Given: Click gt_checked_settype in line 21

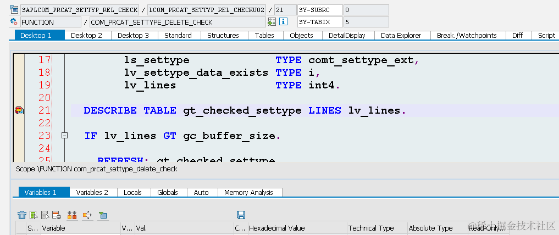Looking at the screenshot, I should [x=242, y=111].
